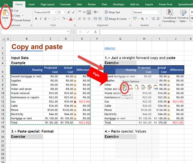This screenshot has width=193, height=163.
Task: Align text right
Action: tap(89, 19)
